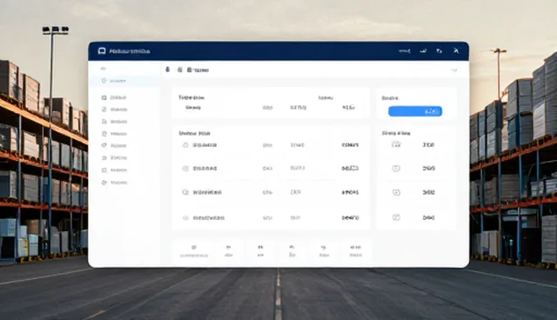Close the window with the X button

(x=456, y=50)
